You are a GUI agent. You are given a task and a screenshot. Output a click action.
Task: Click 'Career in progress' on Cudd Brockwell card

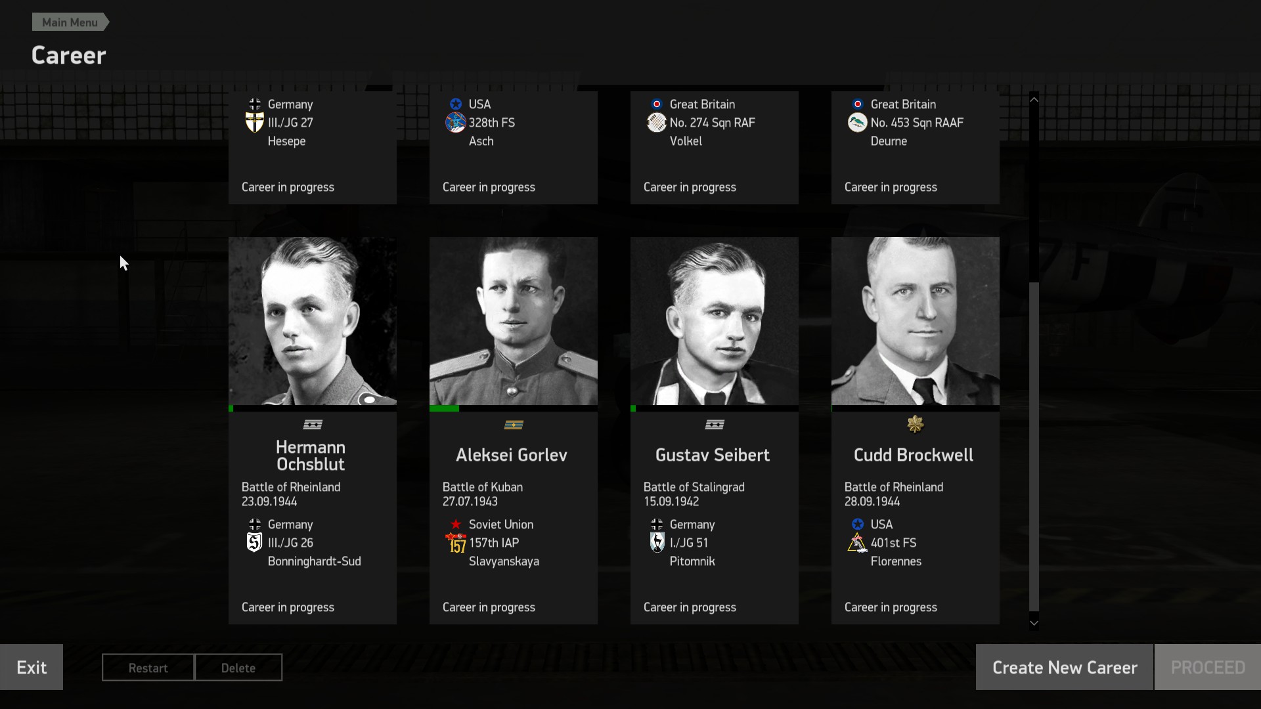point(891,607)
